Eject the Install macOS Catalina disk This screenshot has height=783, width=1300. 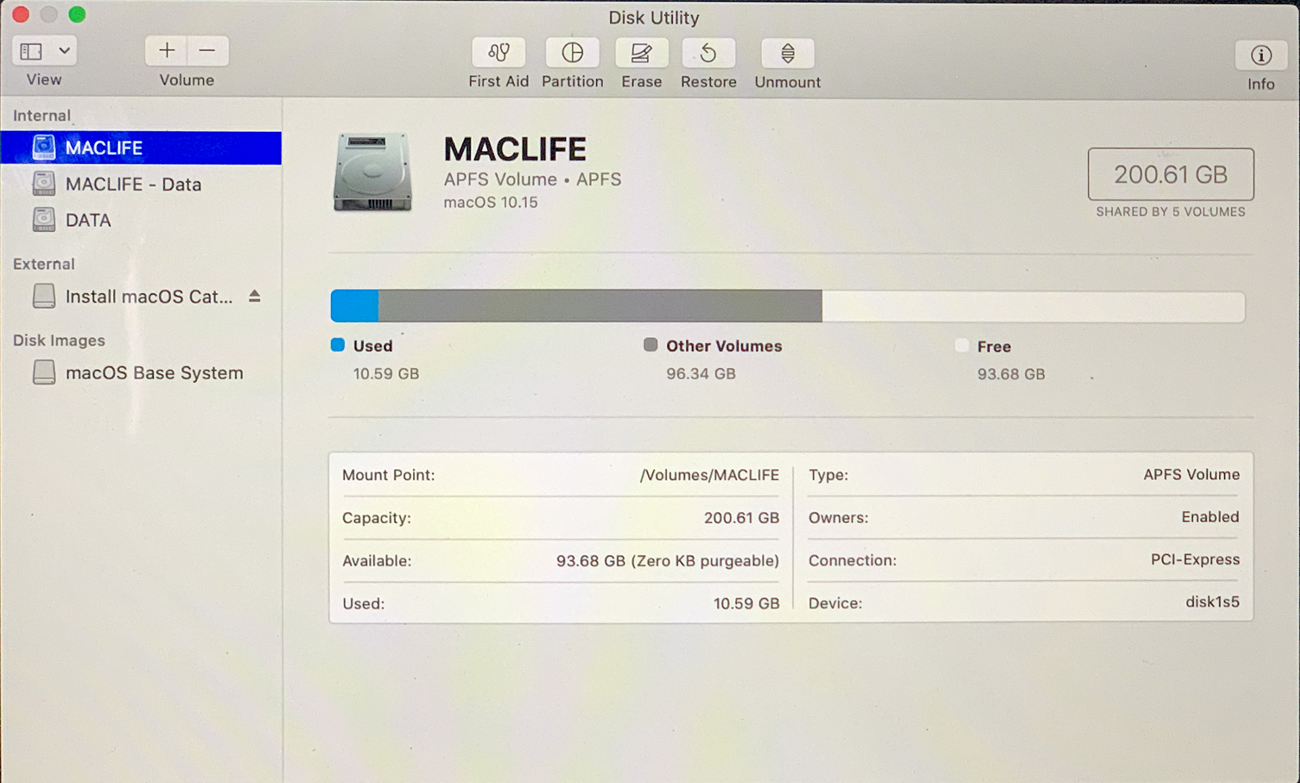(255, 296)
